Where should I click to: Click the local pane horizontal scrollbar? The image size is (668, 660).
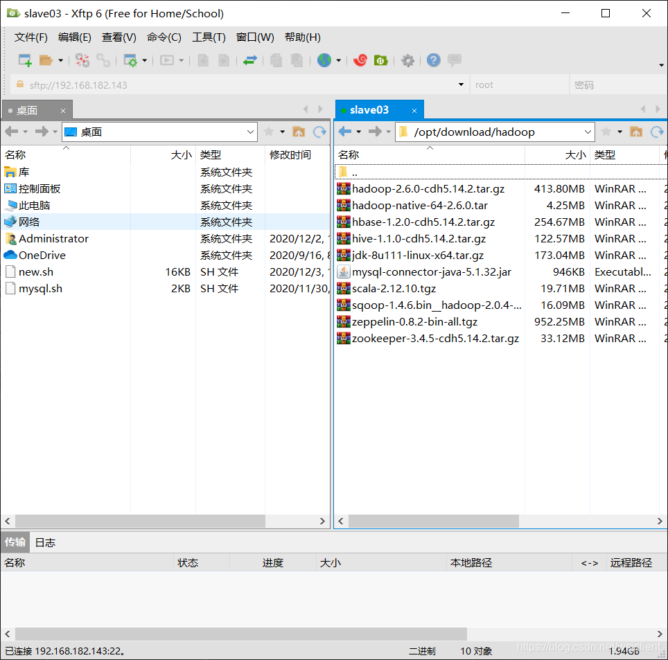tap(140, 521)
